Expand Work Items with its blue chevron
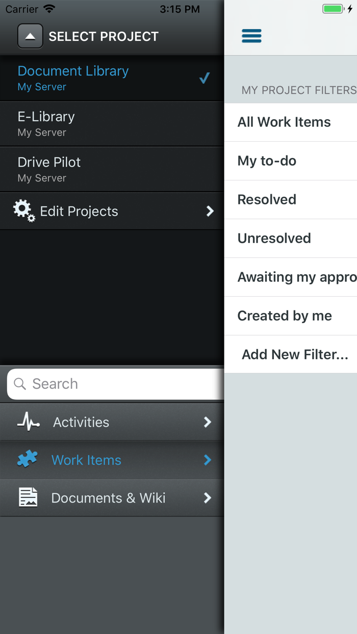357x634 pixels. pos(208,460)
